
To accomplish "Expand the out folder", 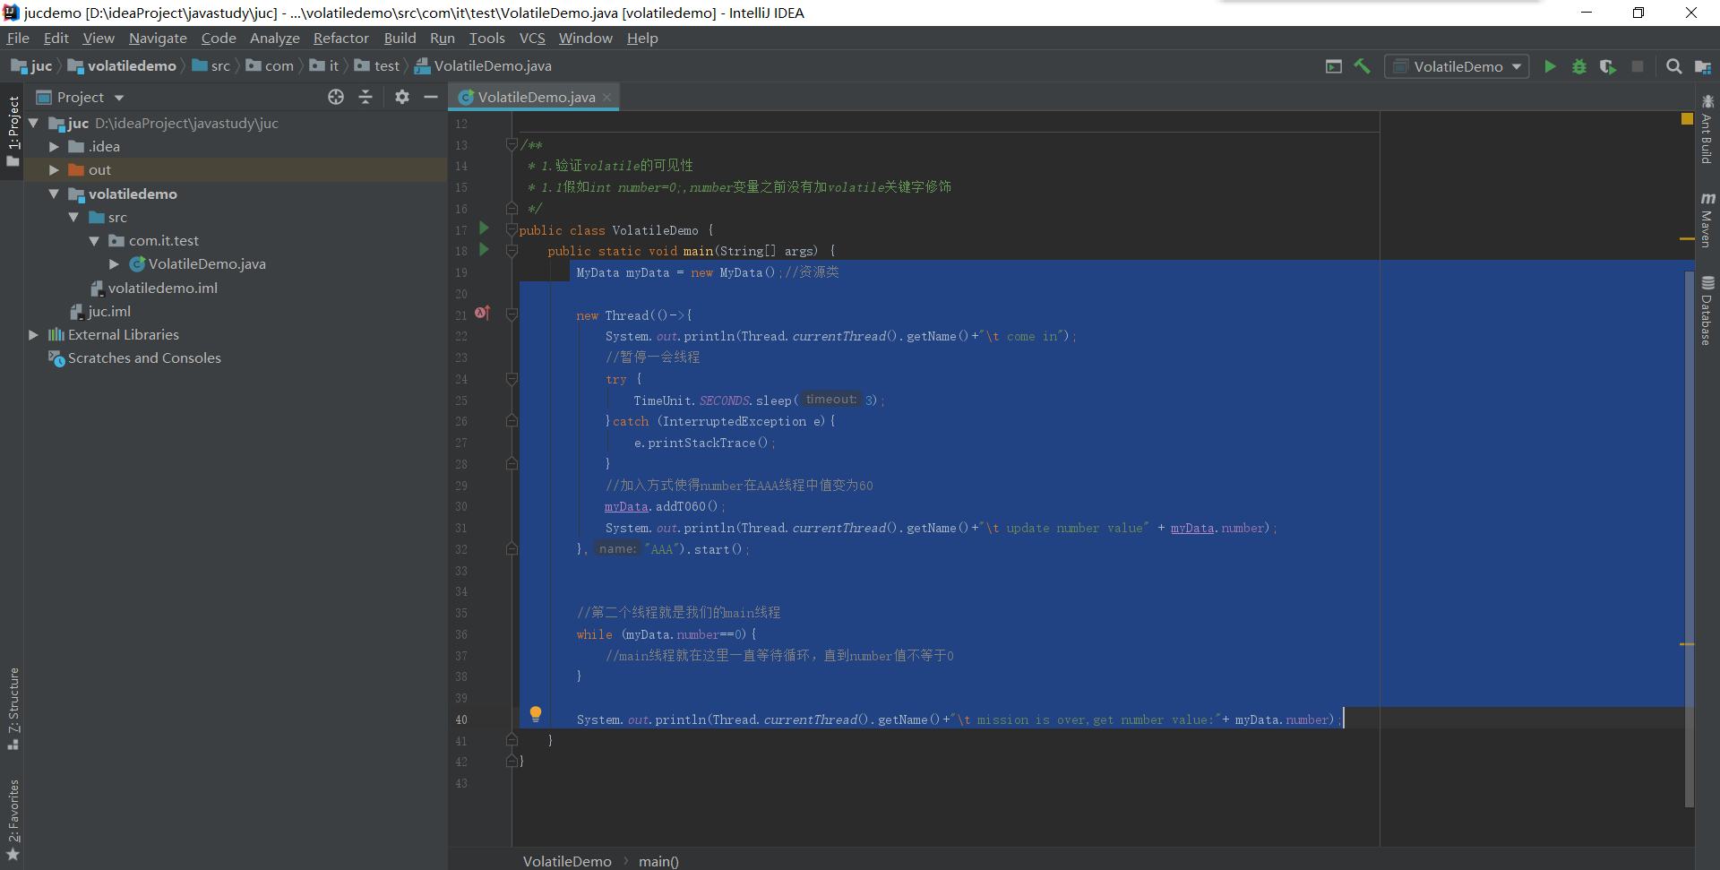I will (x=54, y=169).
